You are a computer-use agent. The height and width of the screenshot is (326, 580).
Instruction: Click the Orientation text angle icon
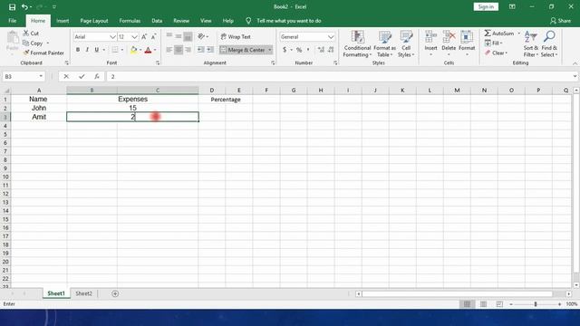pos(201,36)
